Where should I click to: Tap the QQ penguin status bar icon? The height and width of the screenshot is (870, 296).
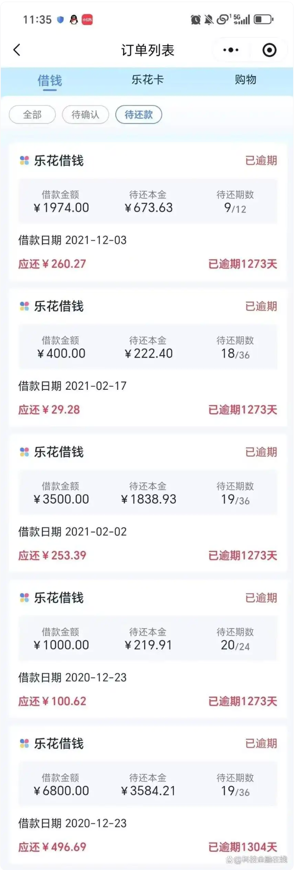point(74,20)
